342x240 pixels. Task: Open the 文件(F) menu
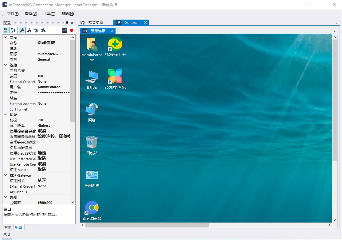(13, 14)
